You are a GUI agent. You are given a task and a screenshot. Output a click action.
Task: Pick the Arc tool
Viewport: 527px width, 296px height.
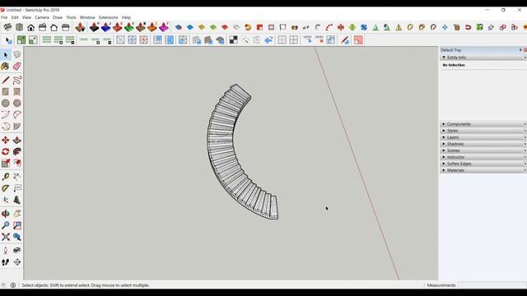6,115
